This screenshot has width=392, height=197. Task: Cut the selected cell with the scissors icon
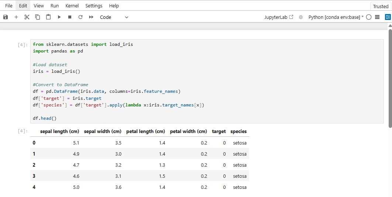click(27, 17)
